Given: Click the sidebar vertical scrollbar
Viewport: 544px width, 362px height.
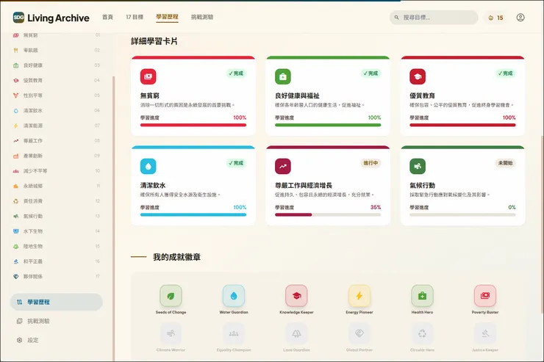Looking at the screenshot, I should (113, 218).
